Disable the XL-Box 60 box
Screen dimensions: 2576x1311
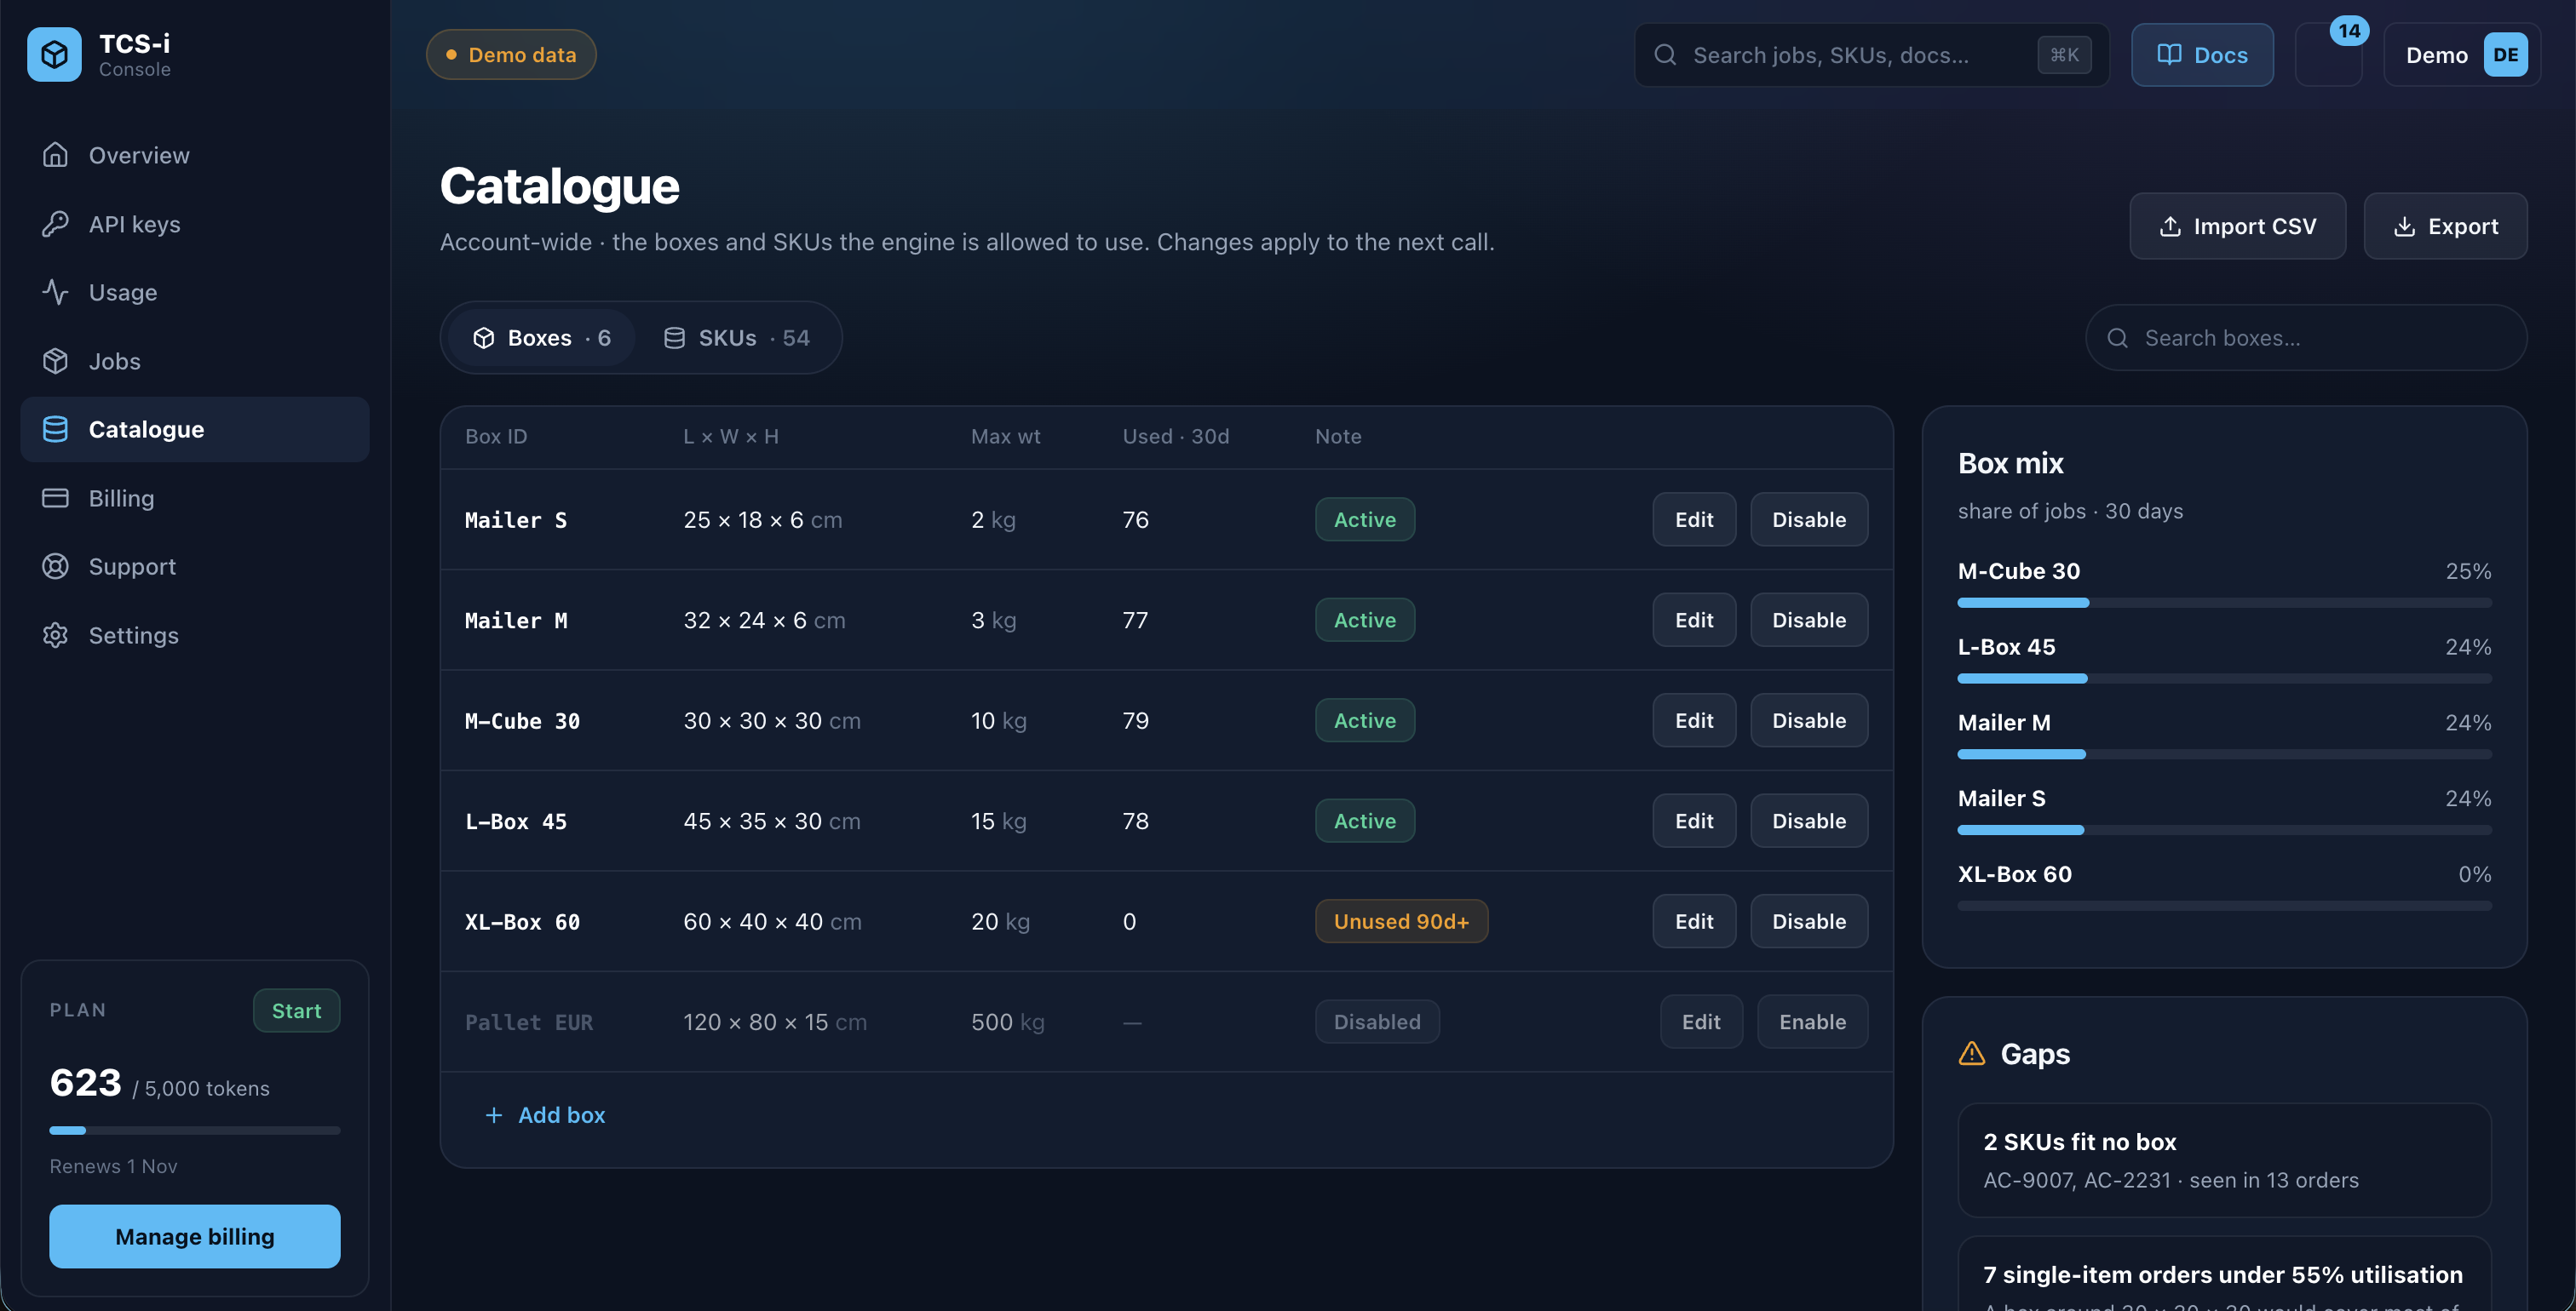[1809, 921]
